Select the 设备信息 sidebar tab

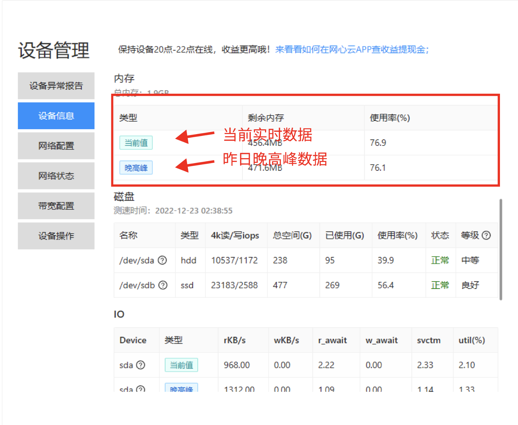coord(56,116)
